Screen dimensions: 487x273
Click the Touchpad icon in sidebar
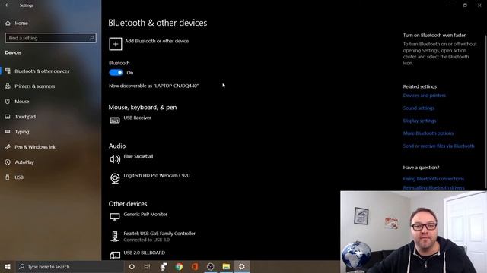8,117
